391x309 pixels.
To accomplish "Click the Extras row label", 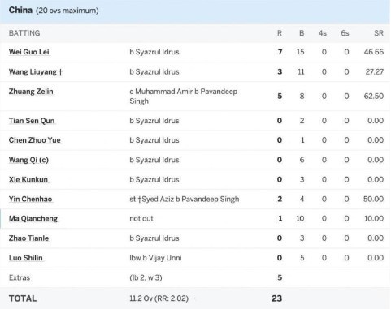I will [x=20, y=277].
